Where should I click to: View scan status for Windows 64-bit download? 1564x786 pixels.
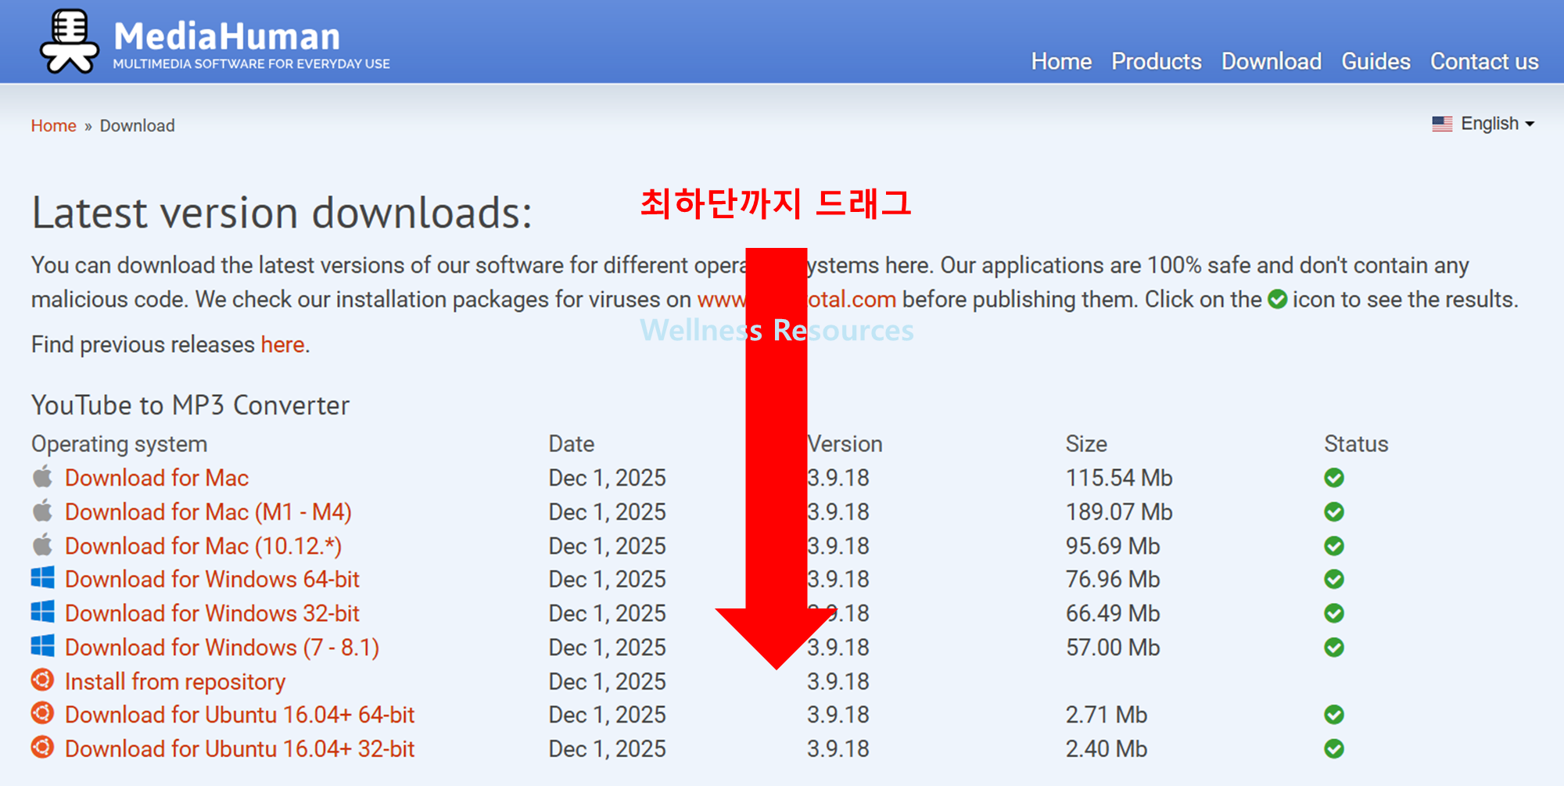1334,580
